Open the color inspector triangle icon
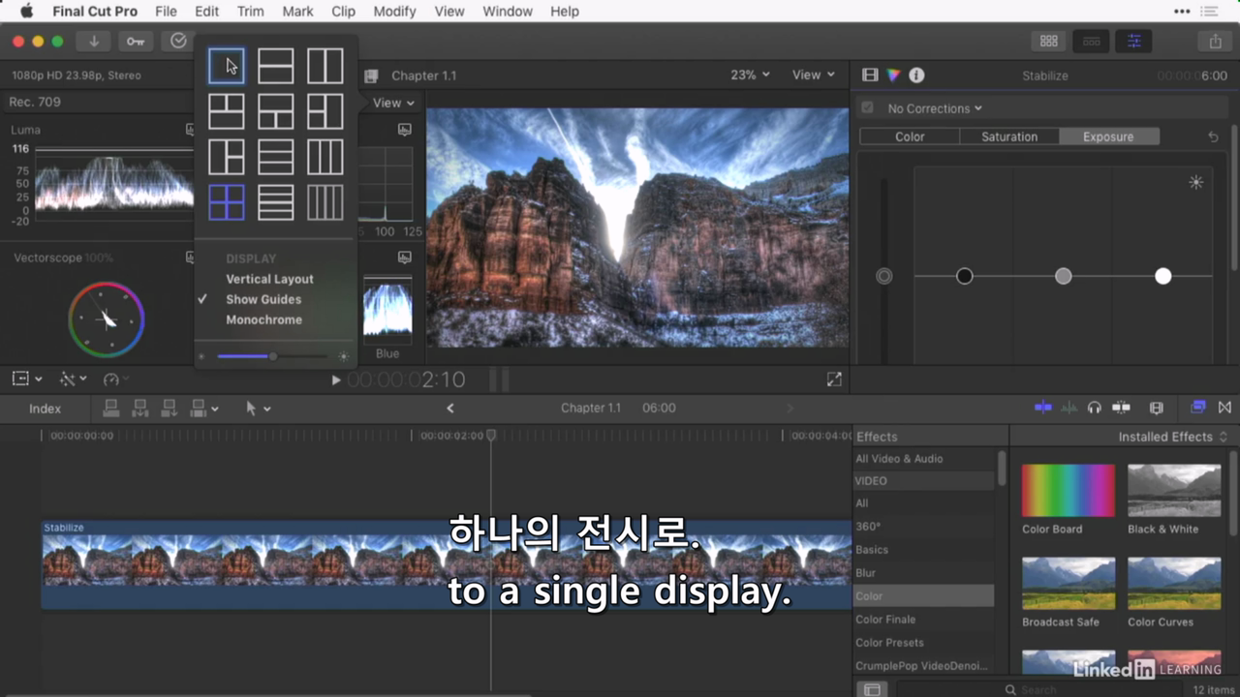 tap(893, 76)
